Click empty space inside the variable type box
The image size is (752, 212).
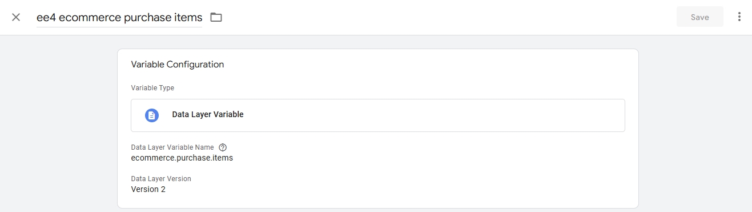[x=434, y=115]
